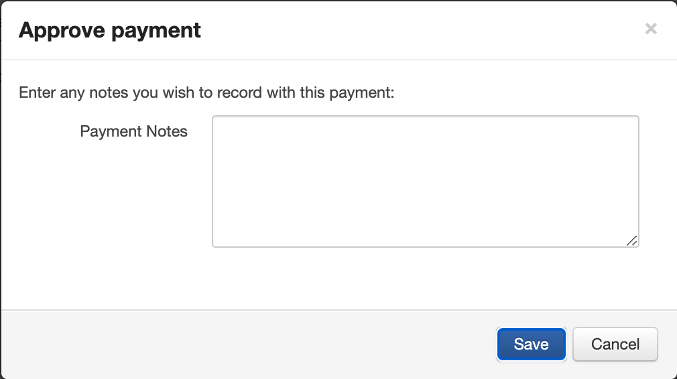677x379 pixels.
Task: Close the Approve payment dialog with X
Action: click(650, 29)
